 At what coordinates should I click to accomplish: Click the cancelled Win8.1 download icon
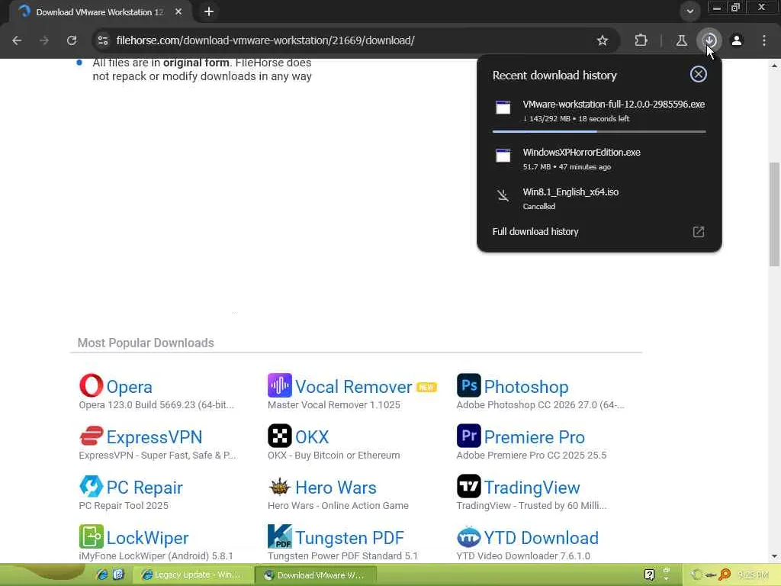click(x=503, y=195)
